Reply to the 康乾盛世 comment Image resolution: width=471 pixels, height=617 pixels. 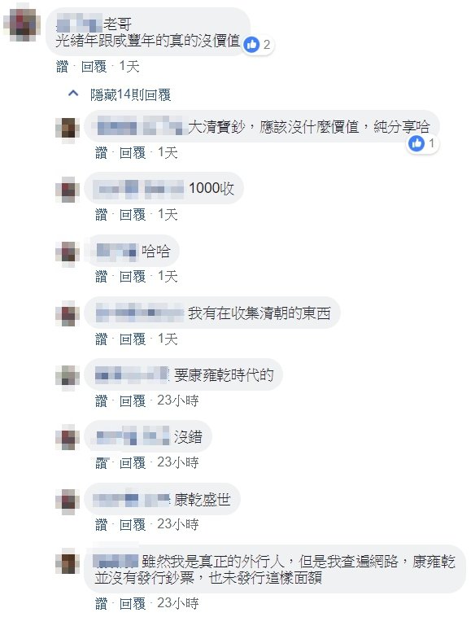[x=133, y=524]
